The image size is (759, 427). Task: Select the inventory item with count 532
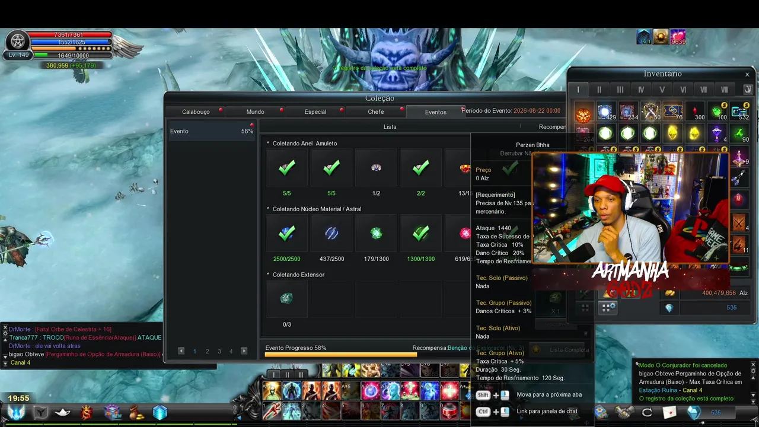[x=739, y=112]
